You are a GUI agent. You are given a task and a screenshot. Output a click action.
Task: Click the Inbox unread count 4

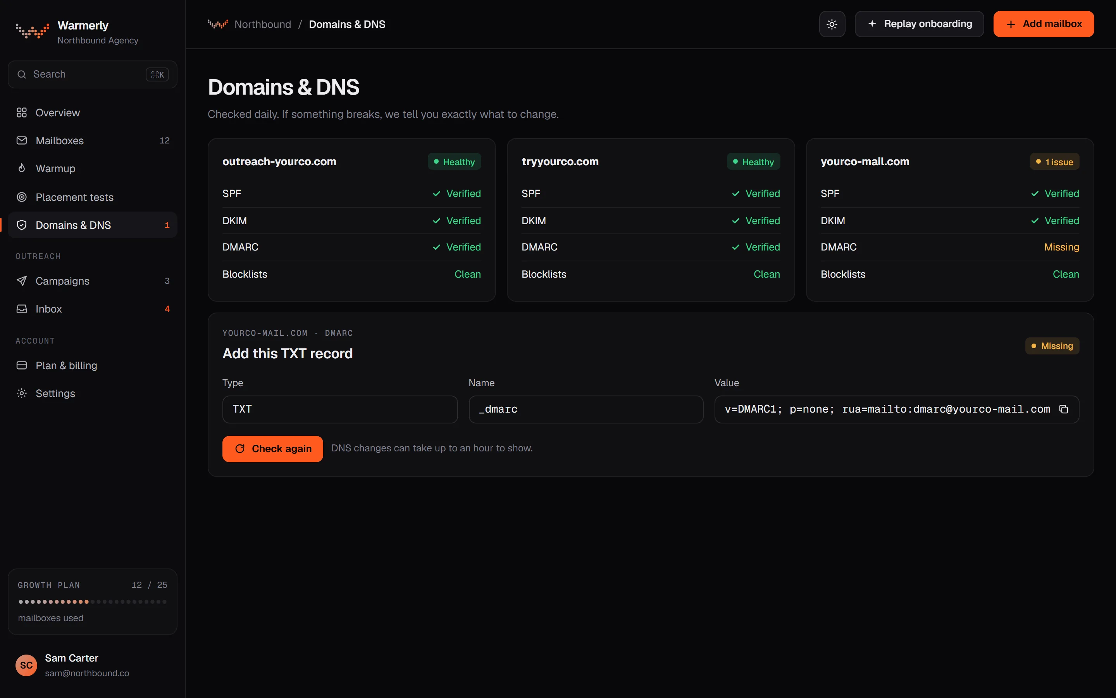(167, 309)
